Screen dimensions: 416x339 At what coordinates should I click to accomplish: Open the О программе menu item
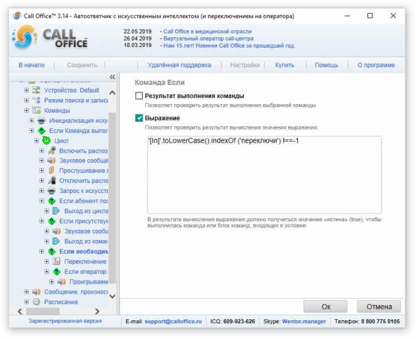click(376, 65)
